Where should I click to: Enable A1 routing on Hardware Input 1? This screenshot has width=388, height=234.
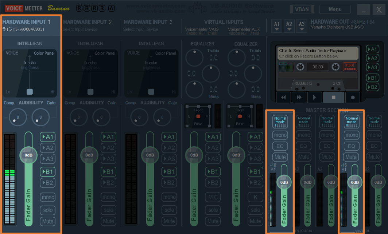pyautogui.click(x=48, y=137)
